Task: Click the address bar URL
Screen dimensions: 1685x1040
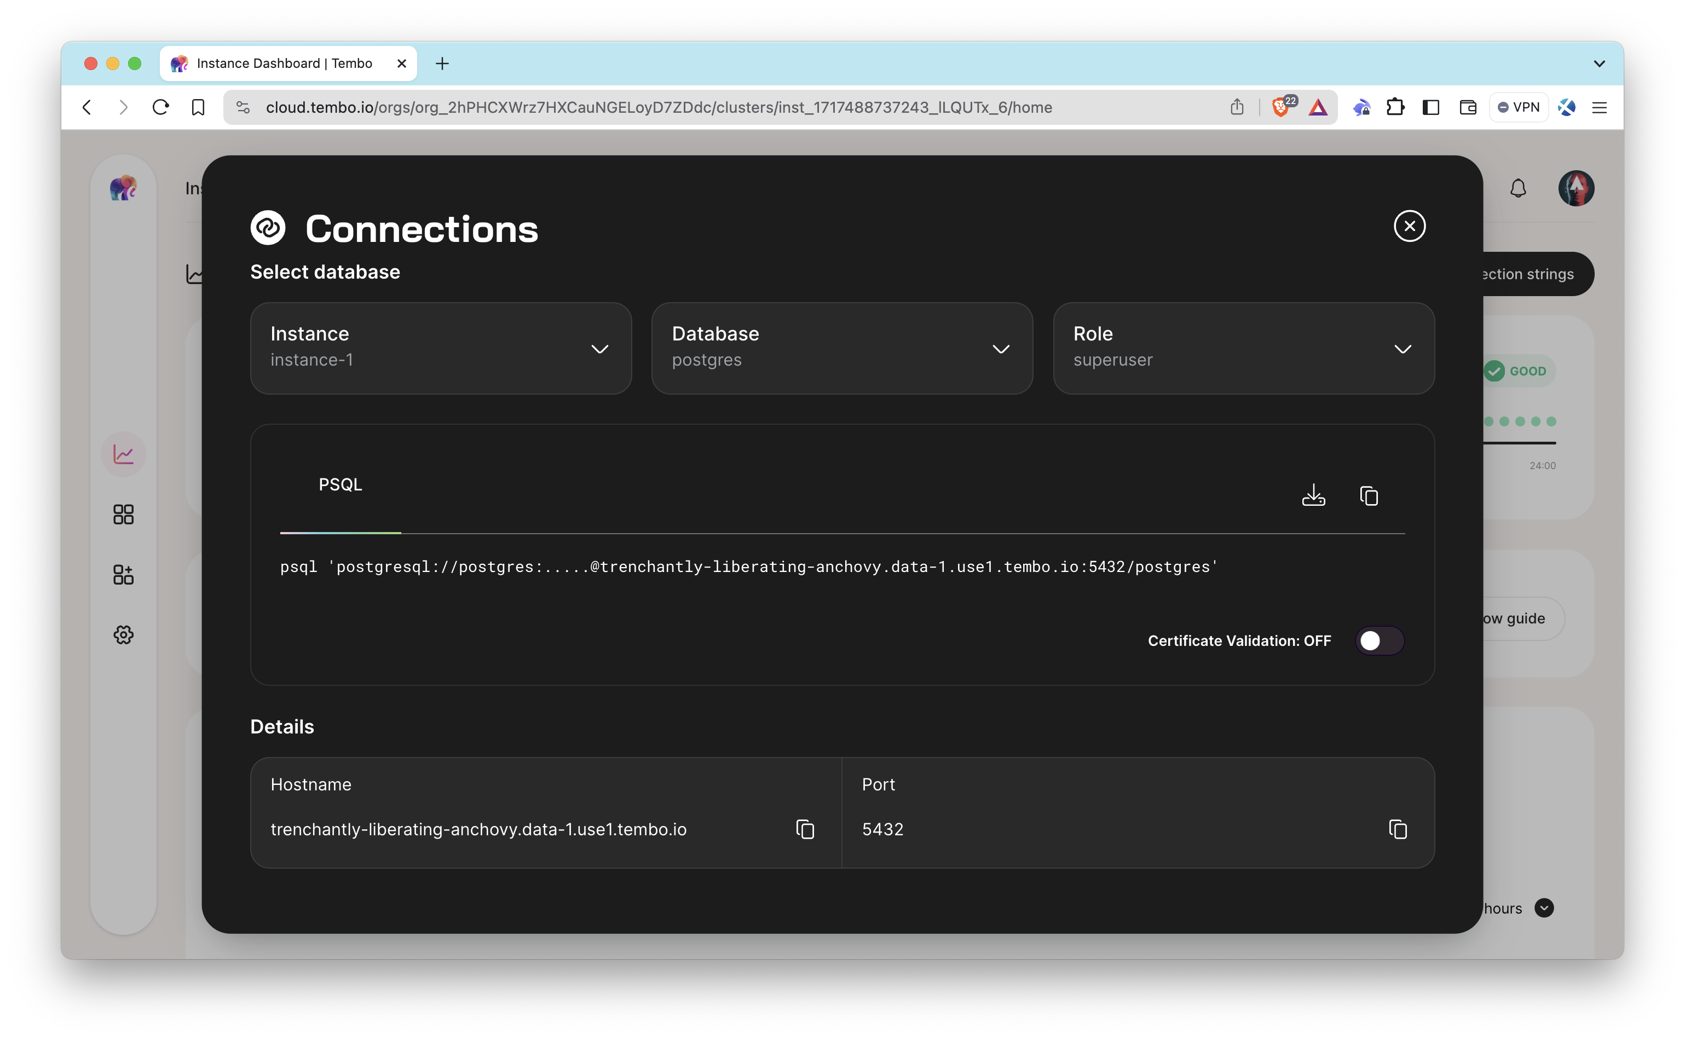Action: (658, 107)
